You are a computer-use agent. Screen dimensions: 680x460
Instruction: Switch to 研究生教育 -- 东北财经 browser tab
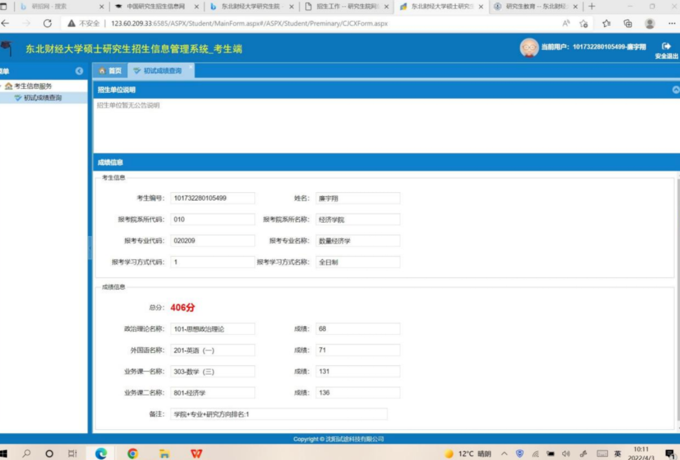click(x=536, y=6)
